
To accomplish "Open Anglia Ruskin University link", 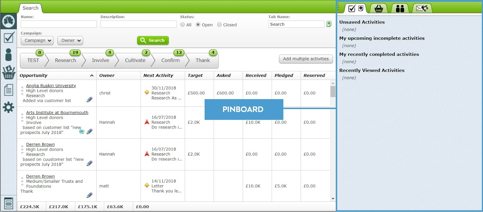I will click(x=51, y=86).
